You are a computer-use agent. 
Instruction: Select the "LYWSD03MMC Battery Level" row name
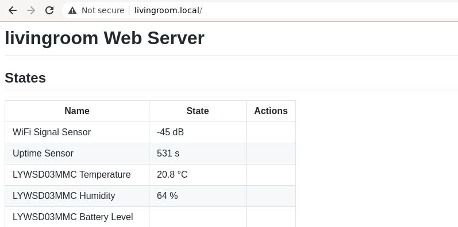(x=73, y=217)
